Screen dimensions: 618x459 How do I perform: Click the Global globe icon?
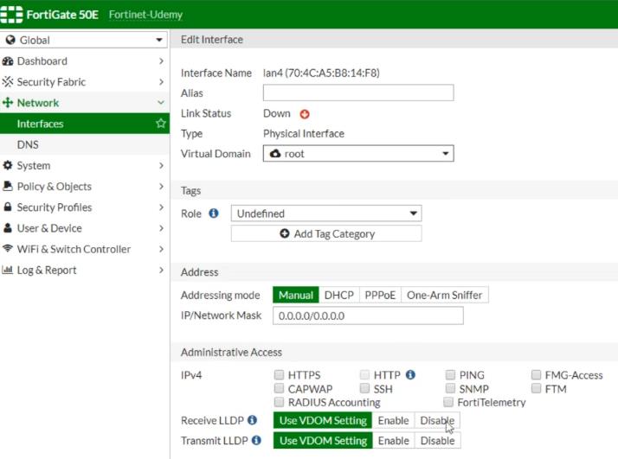pyautogui.click(x=10, y=40)
